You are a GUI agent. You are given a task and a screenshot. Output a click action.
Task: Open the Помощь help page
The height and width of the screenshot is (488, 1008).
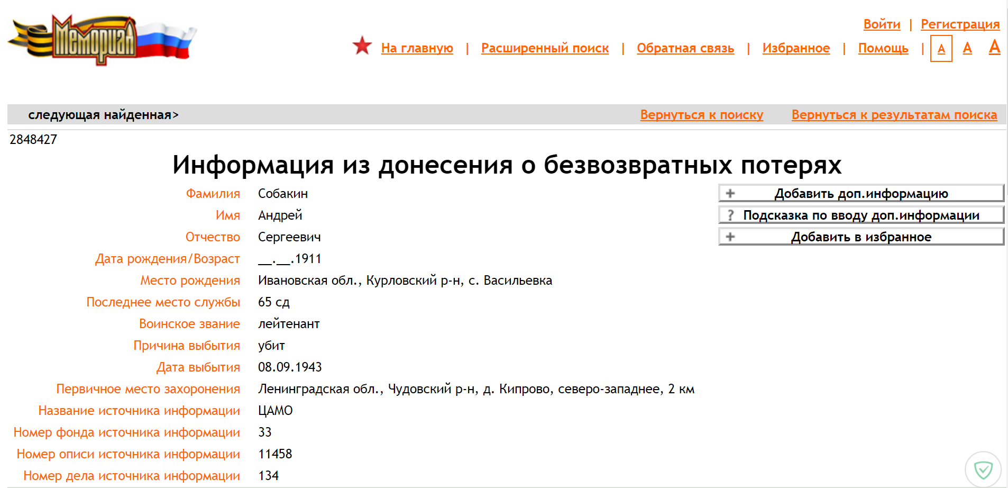(x=883, y=48)
